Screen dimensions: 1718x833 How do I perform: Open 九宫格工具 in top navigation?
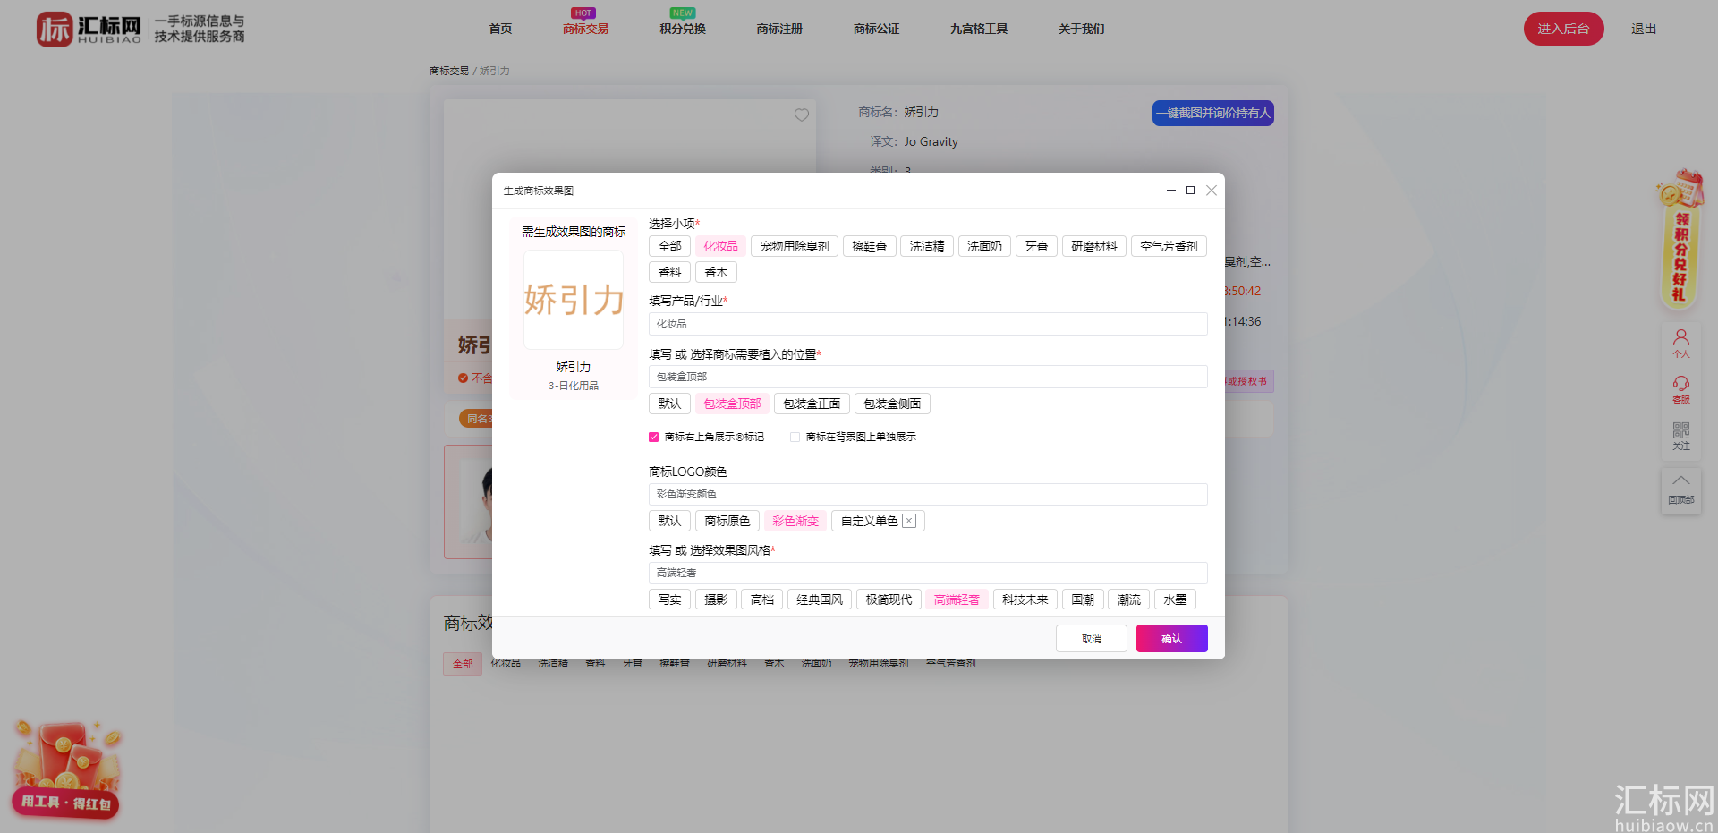(x=979, y=29)
